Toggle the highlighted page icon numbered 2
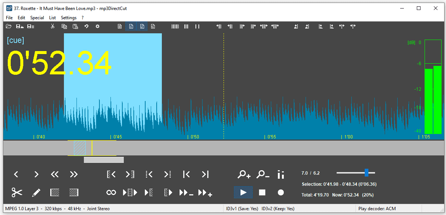The image size is (446, 215). (142, 26)
